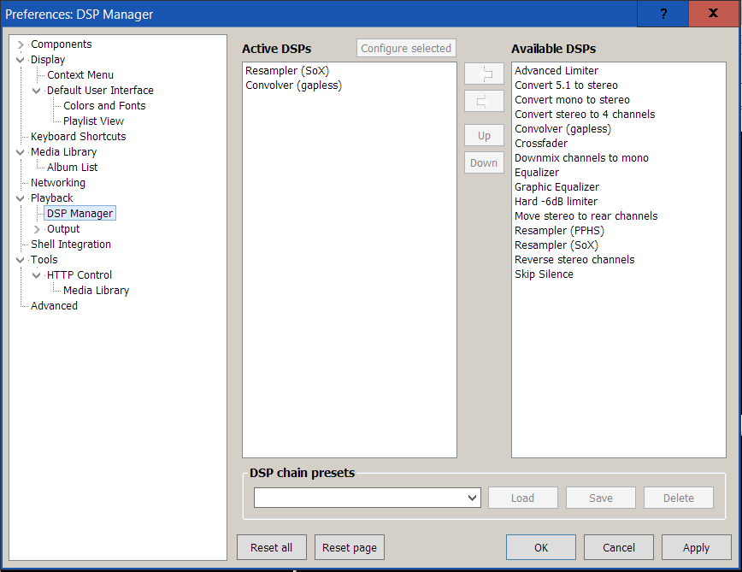Click the Load preset button

coord(523,498)
